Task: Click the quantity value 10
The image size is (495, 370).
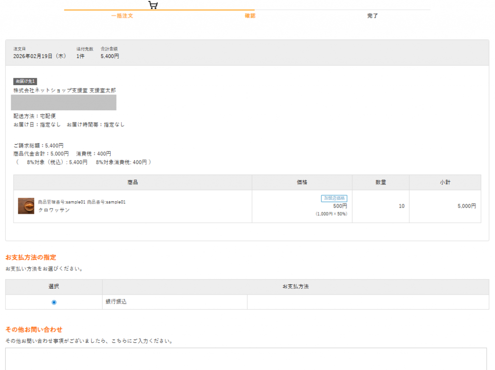Action: pyautogui.click(x=401, y=207)
